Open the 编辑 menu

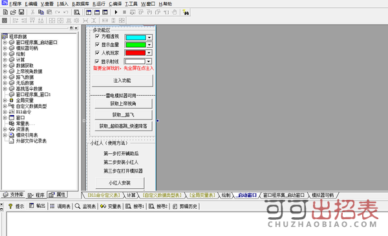[31, 4]
